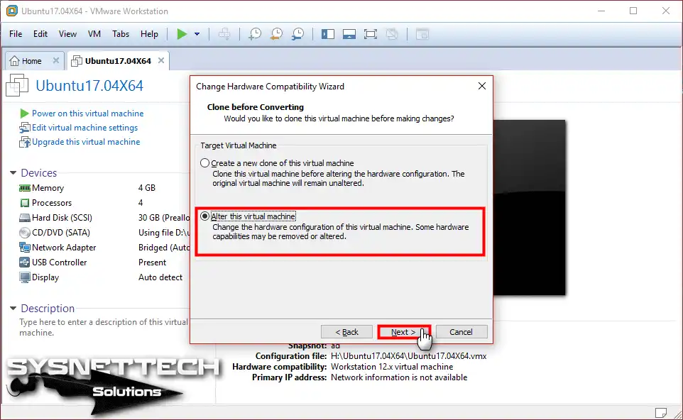Close the Ubuntu17.04X64 tab
The width and height of the screenshot is (683, 420).
click(x=161, y=60)
